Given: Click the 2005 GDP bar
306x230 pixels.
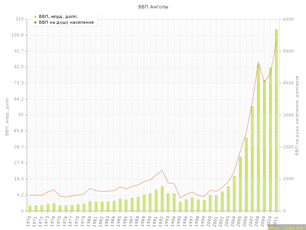Looking at the screenshot, I should click(x=240, y=184).
